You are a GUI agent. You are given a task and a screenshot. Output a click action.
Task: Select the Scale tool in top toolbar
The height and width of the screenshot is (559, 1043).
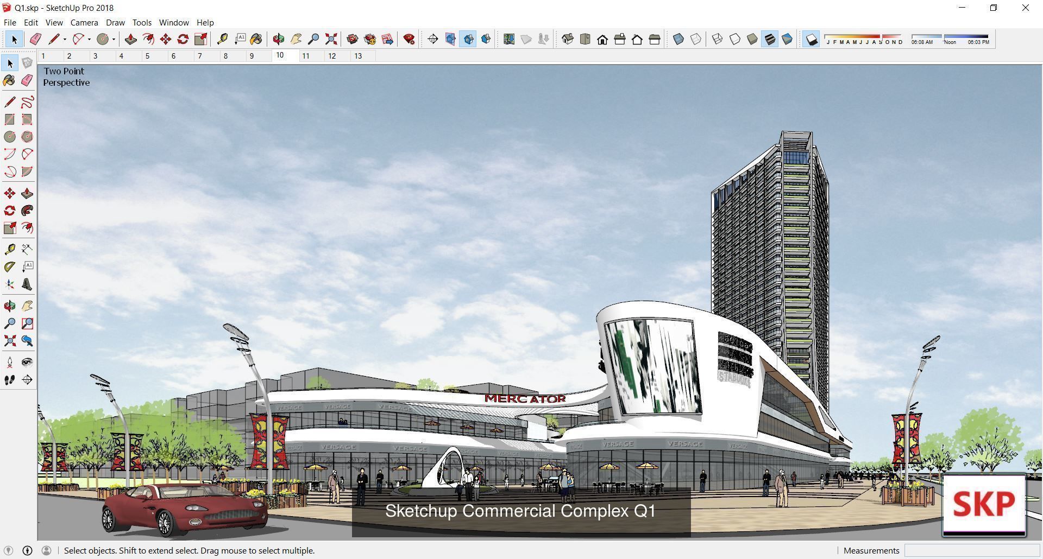coord(200,39)
